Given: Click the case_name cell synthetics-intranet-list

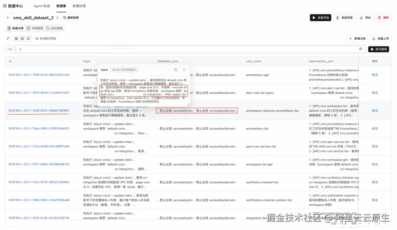Looking at the screenshot, I should pyautogui.click(x=262, y=182).
